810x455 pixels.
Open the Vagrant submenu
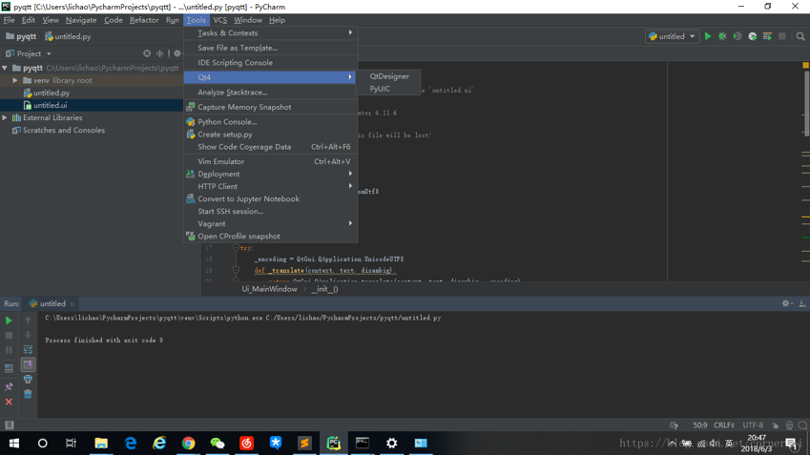(271, 223)
